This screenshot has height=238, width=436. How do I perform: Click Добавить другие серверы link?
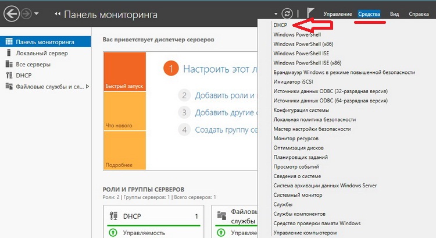226,112
